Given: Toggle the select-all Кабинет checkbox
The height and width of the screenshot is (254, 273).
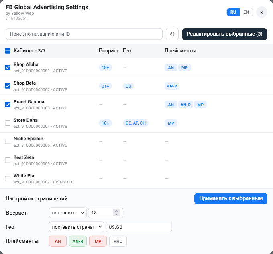Looking at the screenshot, I should click(8, 51).
